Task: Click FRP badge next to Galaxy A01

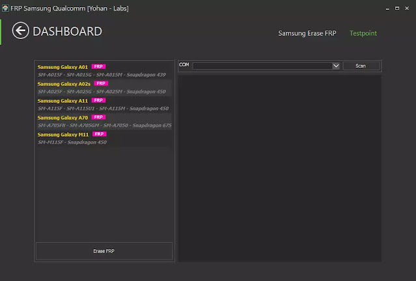Action: point(98,66)
